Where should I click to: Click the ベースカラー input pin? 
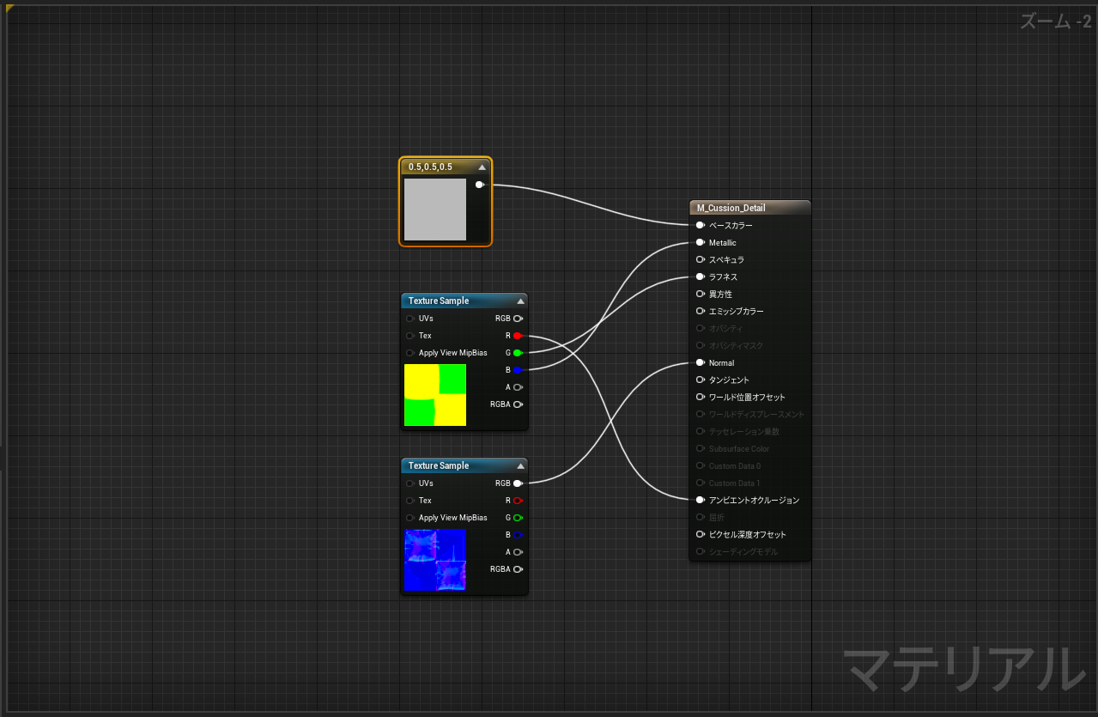pyautogui.click(x=701, y=225)
